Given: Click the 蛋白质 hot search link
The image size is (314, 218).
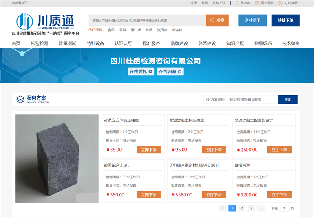Looking at the screenshot, I should [x=136, y=30].
